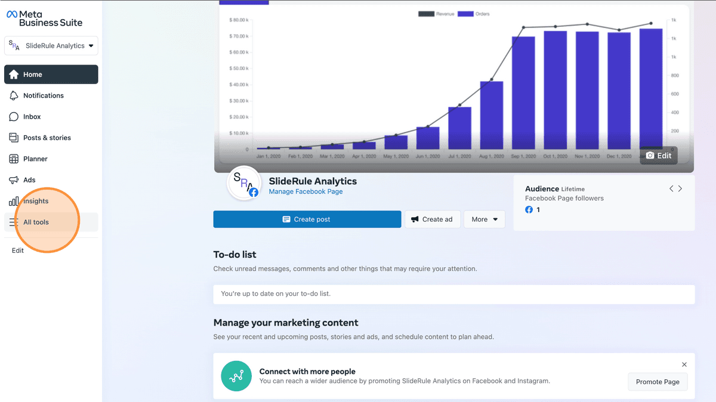Click the Promote Page button
The width and height of the screenshot is (716, 402).
tap(658, 382)
